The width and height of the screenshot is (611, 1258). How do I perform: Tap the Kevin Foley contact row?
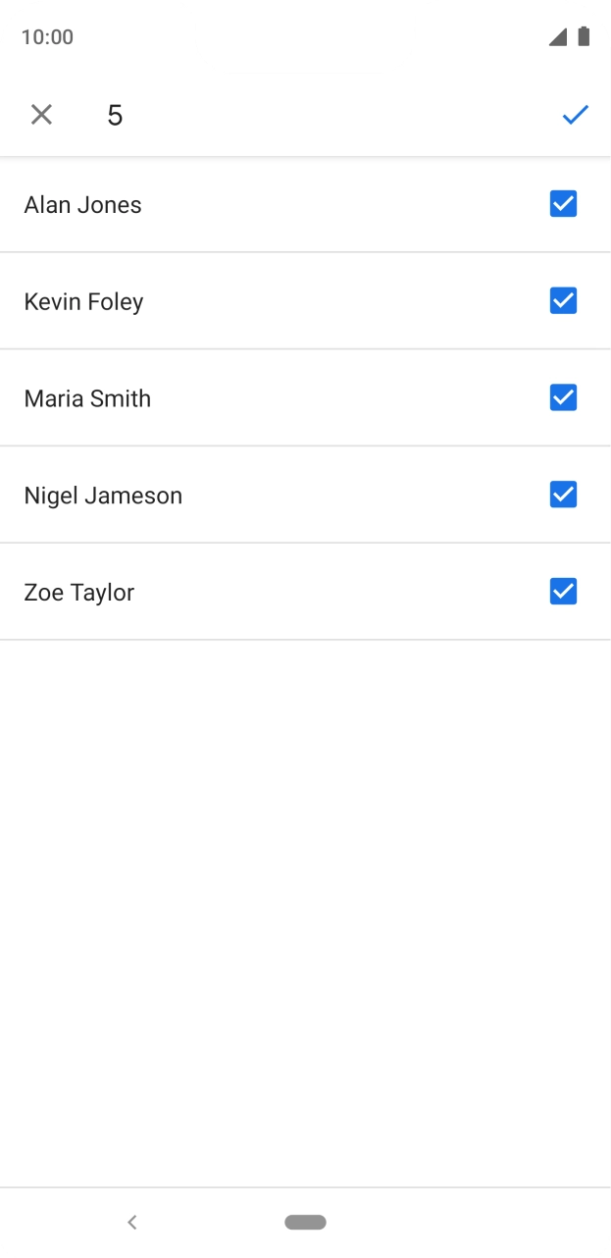pyautogui.click(x=245, y=300)
